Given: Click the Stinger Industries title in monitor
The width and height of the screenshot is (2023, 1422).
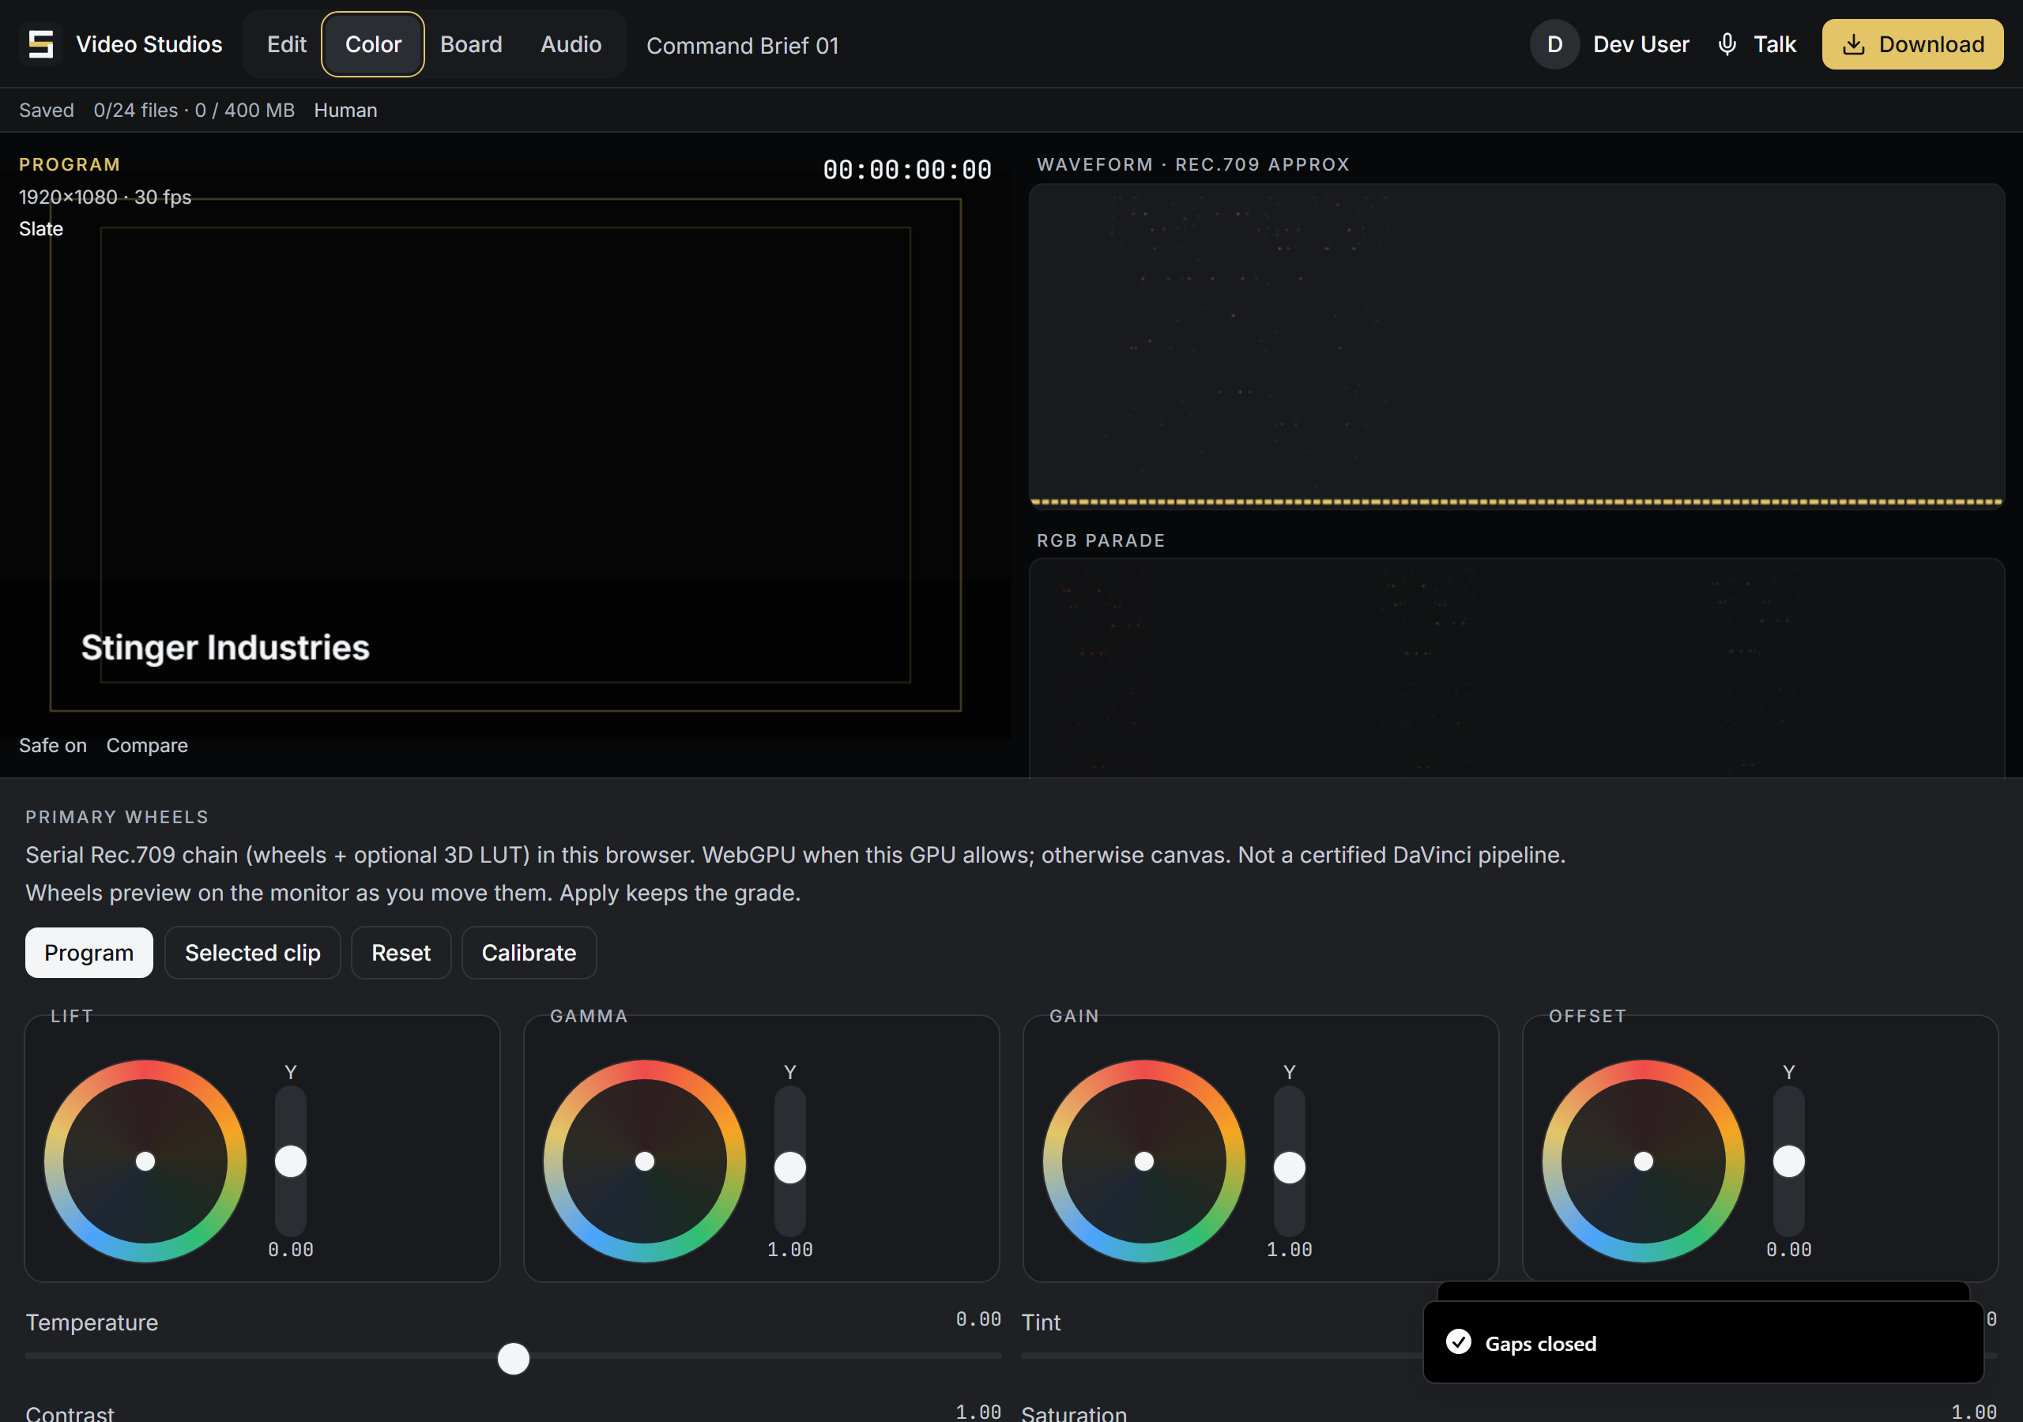Looking at the screenshot, I should click(x=225, y=648).
